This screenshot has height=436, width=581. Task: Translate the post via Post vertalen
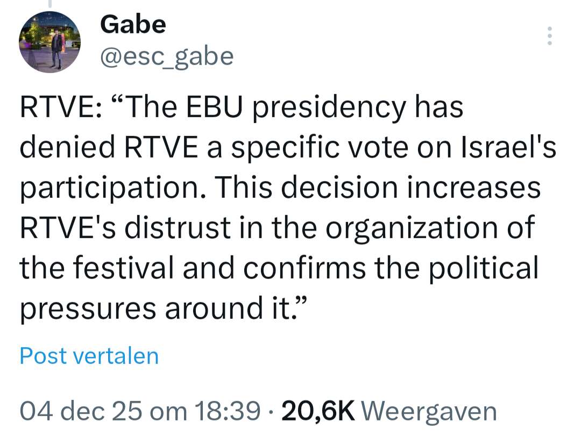(89, 356)
